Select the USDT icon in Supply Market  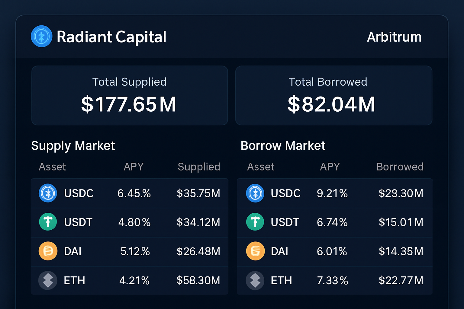[48, 222]
